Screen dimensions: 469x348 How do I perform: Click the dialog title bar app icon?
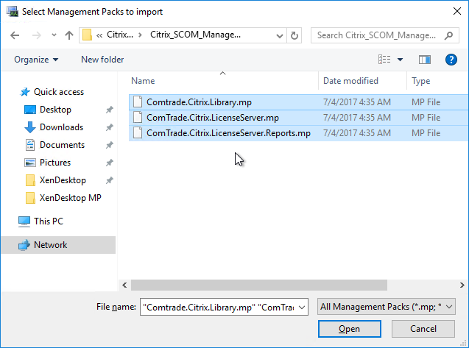pyautogui.click(x=13, y=12)
